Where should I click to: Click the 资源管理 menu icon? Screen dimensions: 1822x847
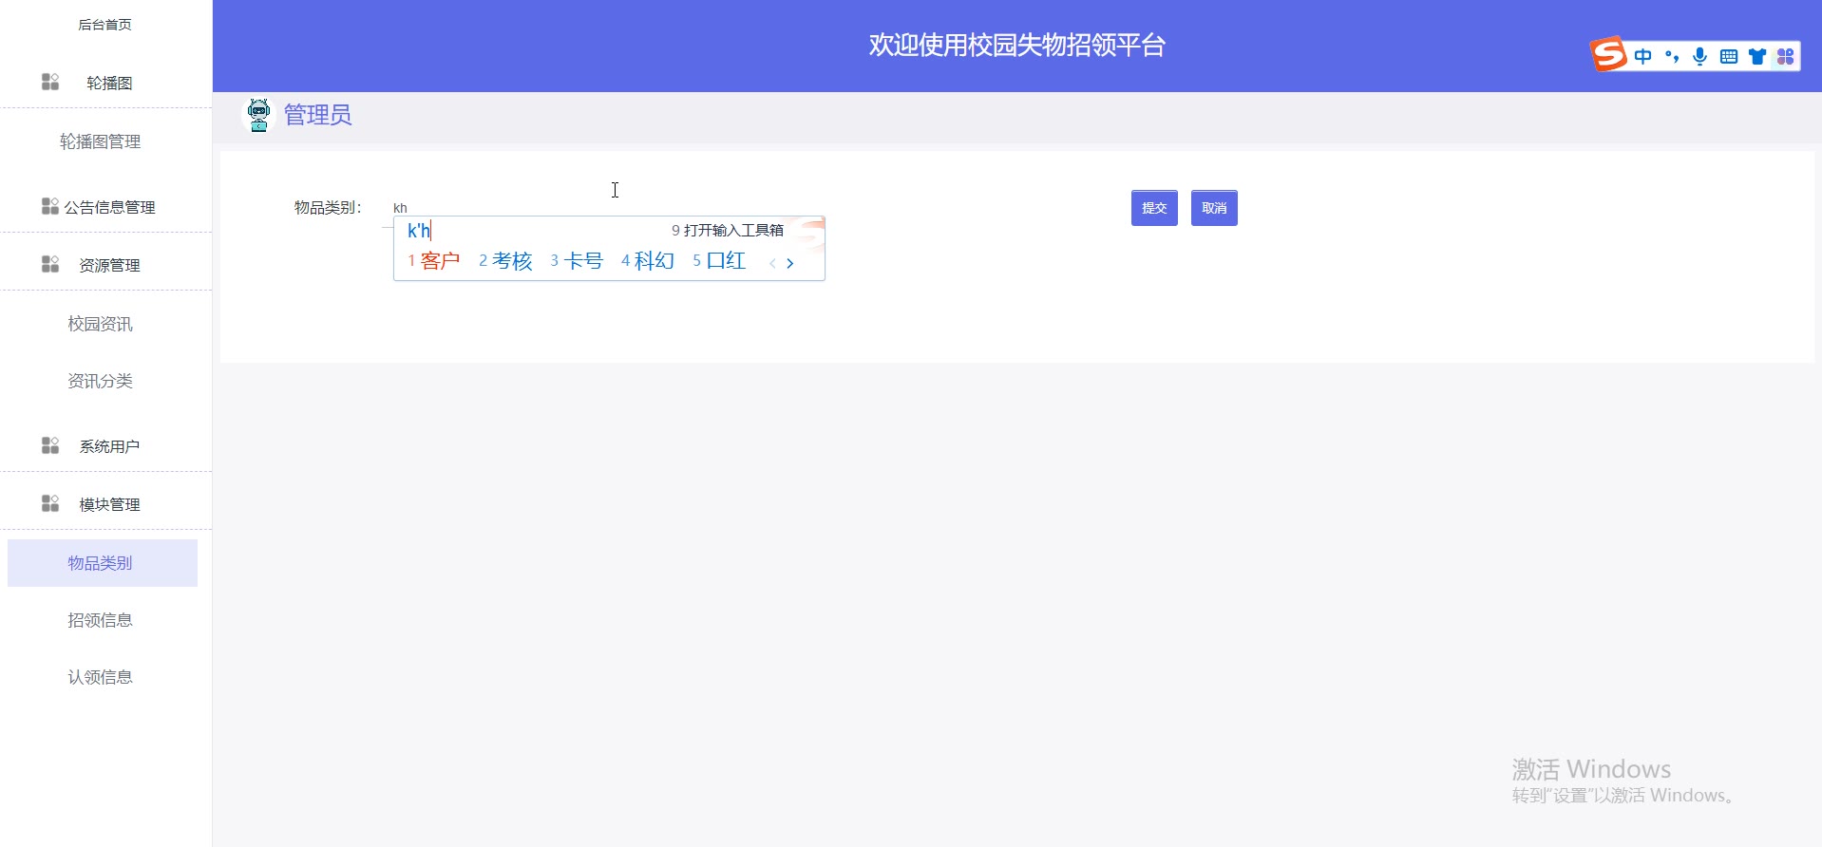pyautogui.click(x=50, y=264)
